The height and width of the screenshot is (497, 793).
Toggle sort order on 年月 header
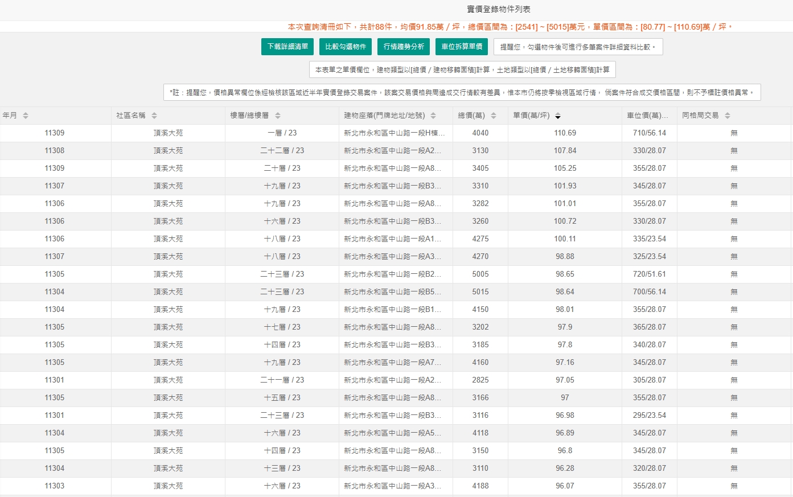(25, 115)
